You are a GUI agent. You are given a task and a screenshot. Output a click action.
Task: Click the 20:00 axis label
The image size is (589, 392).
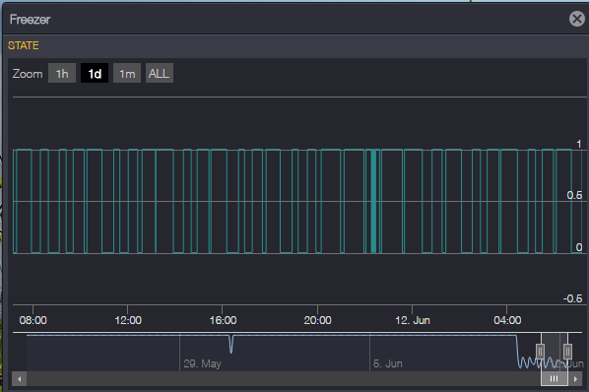pyautogui.click(x=317, y=320)
